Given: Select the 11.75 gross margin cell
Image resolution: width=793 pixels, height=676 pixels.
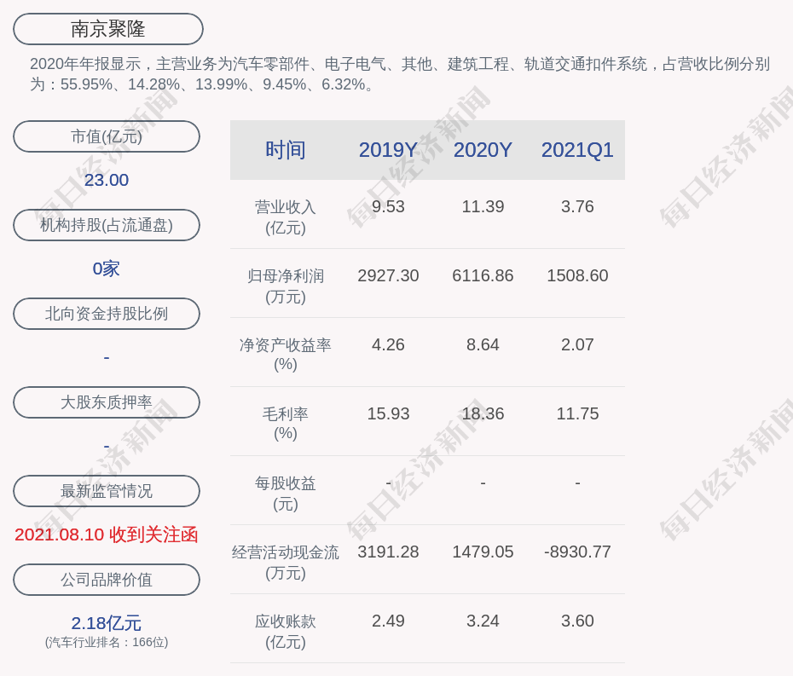Looking at the screenshot, I should (x=577, y=413).
